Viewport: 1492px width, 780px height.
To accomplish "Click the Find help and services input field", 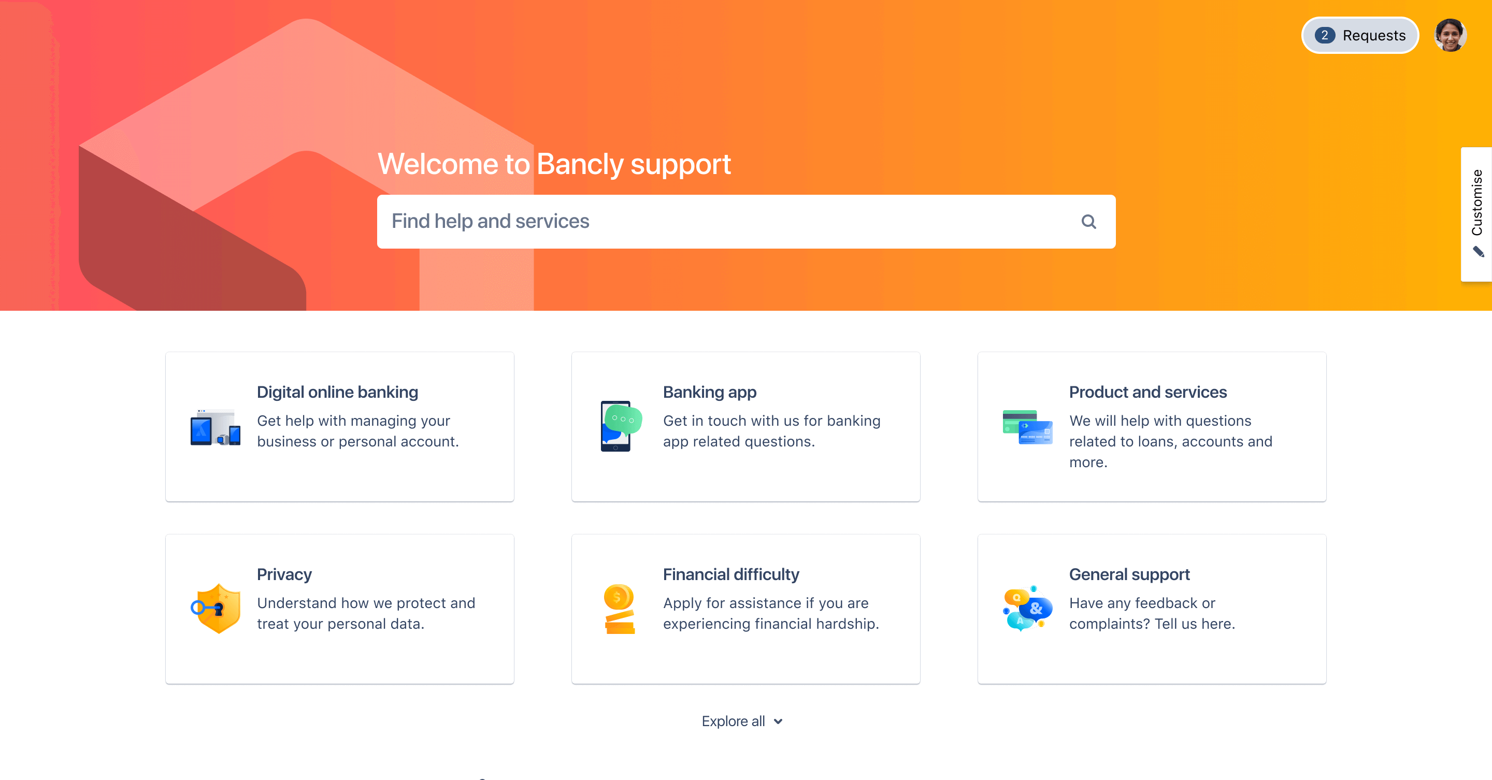I will point(746,221).
